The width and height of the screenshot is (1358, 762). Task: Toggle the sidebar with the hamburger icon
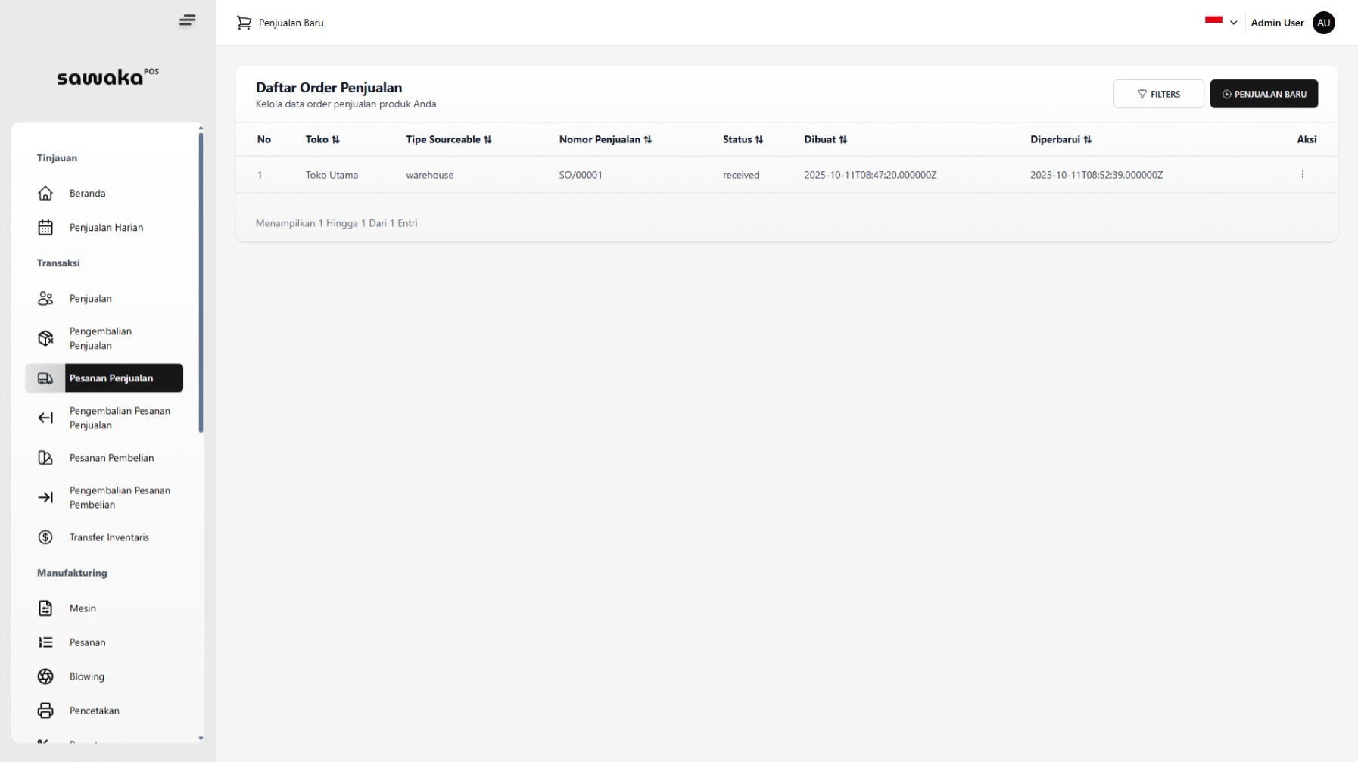187,20
